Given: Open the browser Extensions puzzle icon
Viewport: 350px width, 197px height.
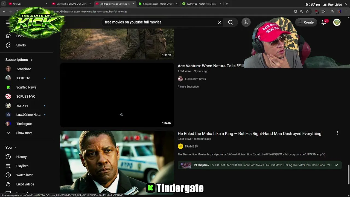Looking at the screenshot, I should click(x=323, y=11).
